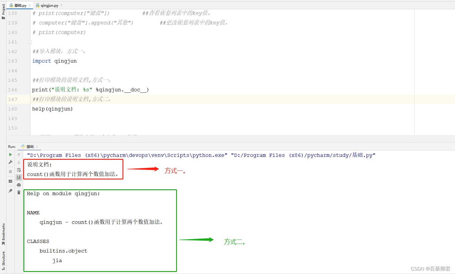
Task: Print the console output with printer icon
Action: pyautogui.click(x=19, y=185)
